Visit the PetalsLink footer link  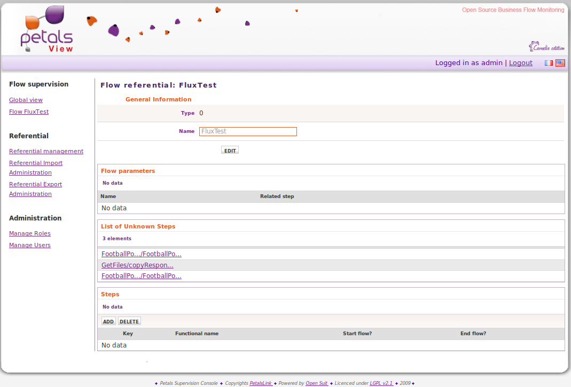pos(261,383)
